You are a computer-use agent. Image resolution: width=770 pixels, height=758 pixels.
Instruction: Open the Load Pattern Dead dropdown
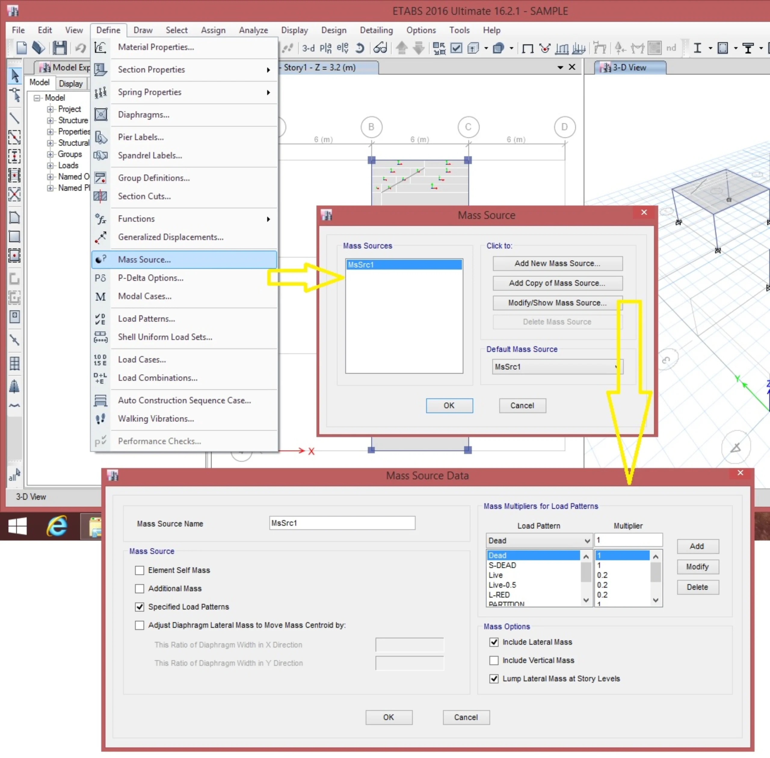coord(539,541)
